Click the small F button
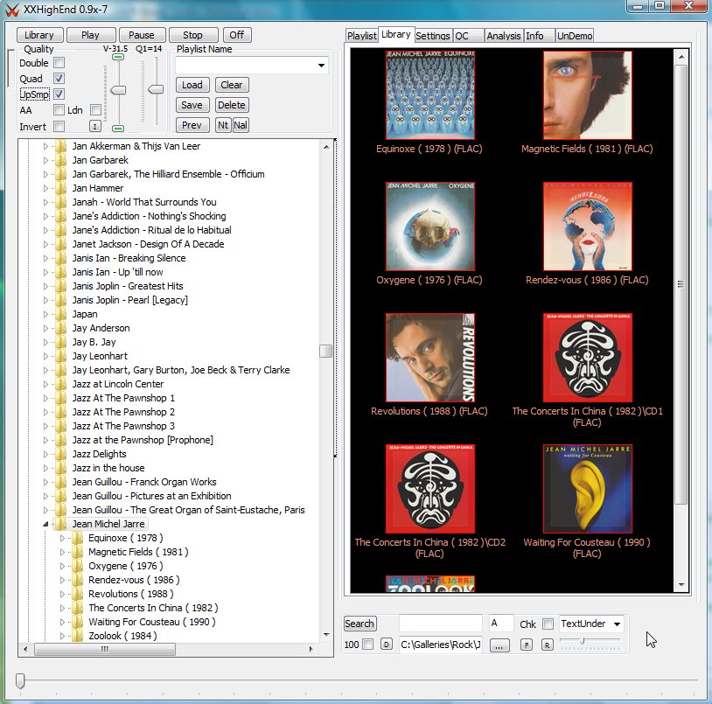 tap(526, 644)
